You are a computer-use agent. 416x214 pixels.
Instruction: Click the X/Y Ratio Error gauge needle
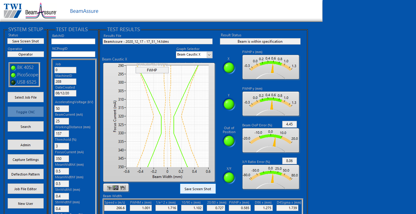pos(272,179)
